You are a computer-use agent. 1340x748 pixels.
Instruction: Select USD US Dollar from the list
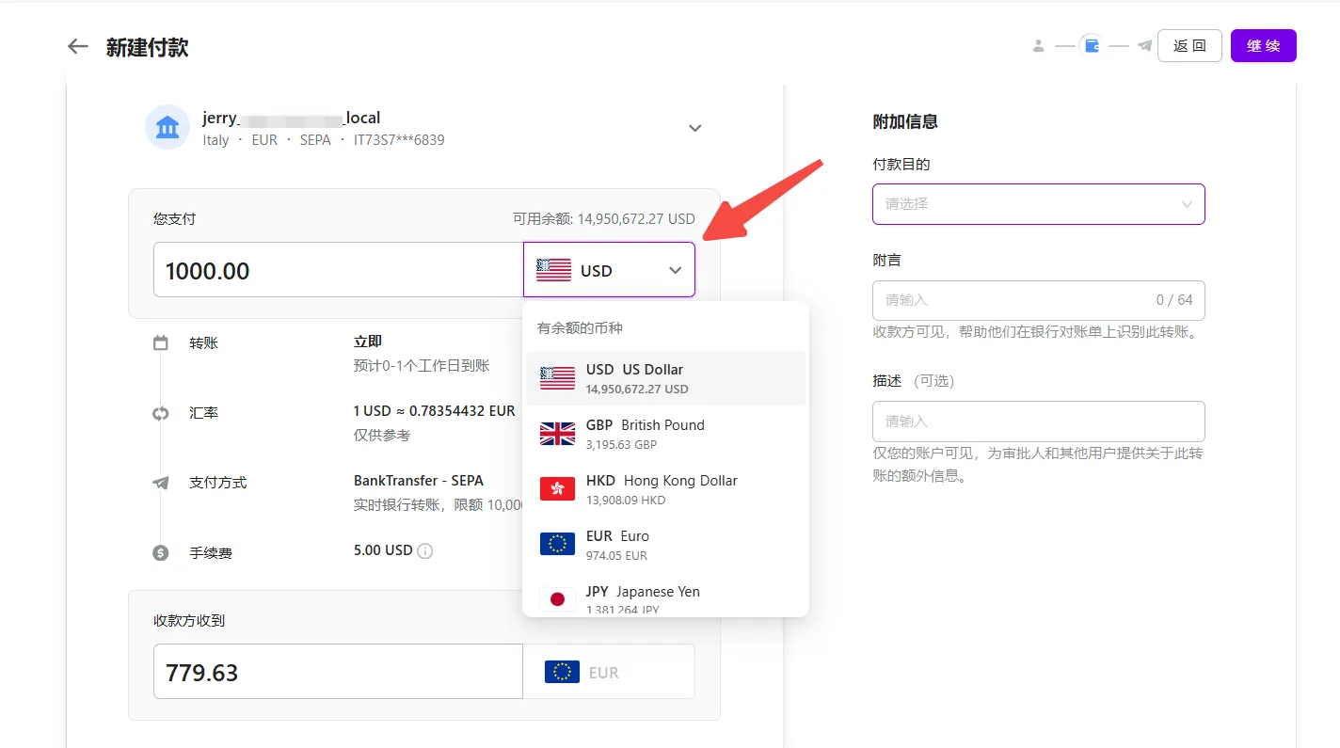pyautogui.click(x=665, y=378)
